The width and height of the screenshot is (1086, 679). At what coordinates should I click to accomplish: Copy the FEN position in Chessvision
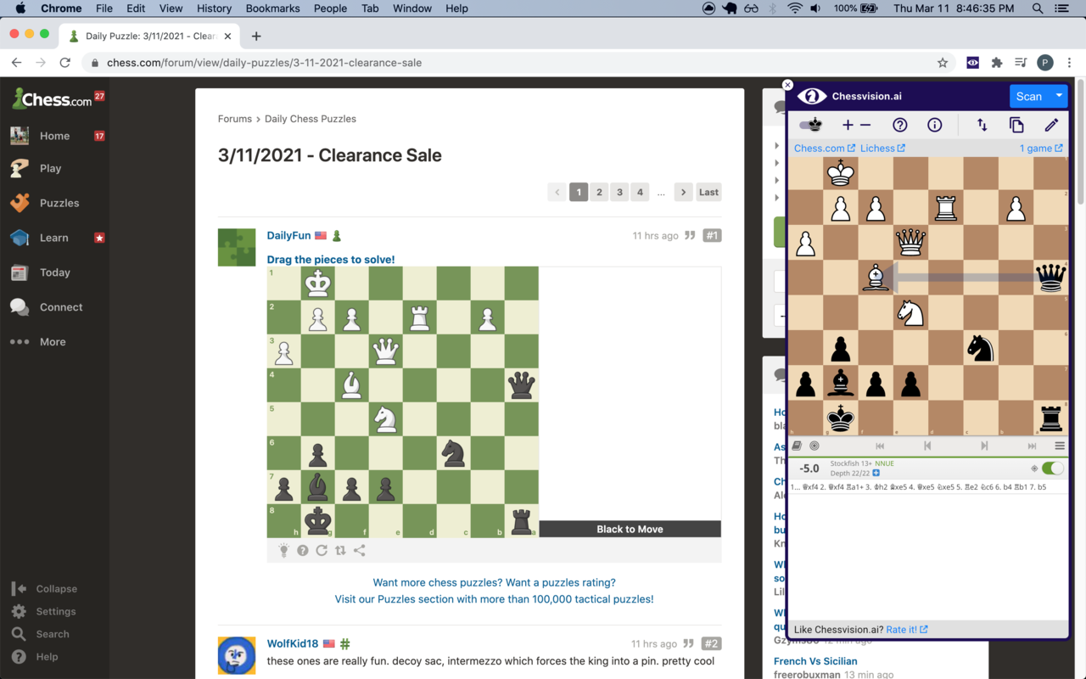click(1016, 125)
